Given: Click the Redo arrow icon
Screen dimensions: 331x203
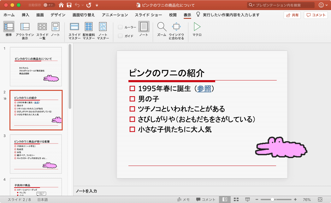Looking at the screenshot, I should (x=89, y=5).
